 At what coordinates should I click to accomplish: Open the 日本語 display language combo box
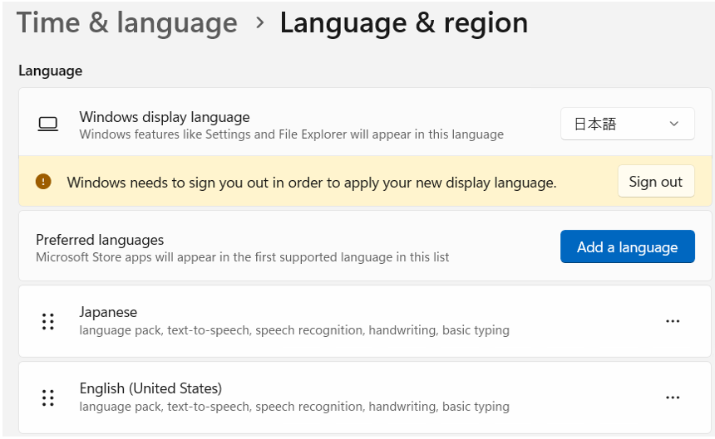[615, 124]
